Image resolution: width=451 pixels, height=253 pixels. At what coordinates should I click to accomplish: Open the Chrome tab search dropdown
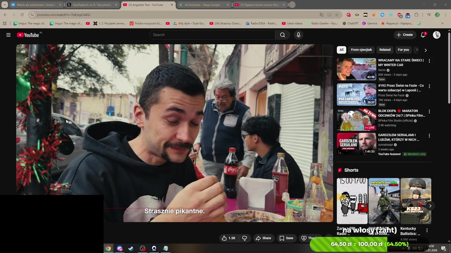[5, 5]
